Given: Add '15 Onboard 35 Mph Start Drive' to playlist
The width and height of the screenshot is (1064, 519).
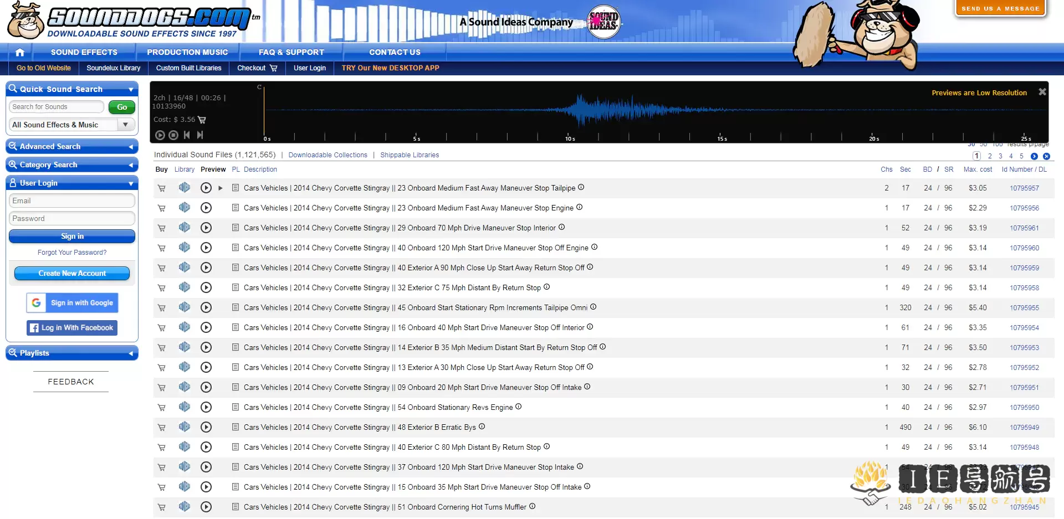Looking at the screenshot, I should (236, 487).
